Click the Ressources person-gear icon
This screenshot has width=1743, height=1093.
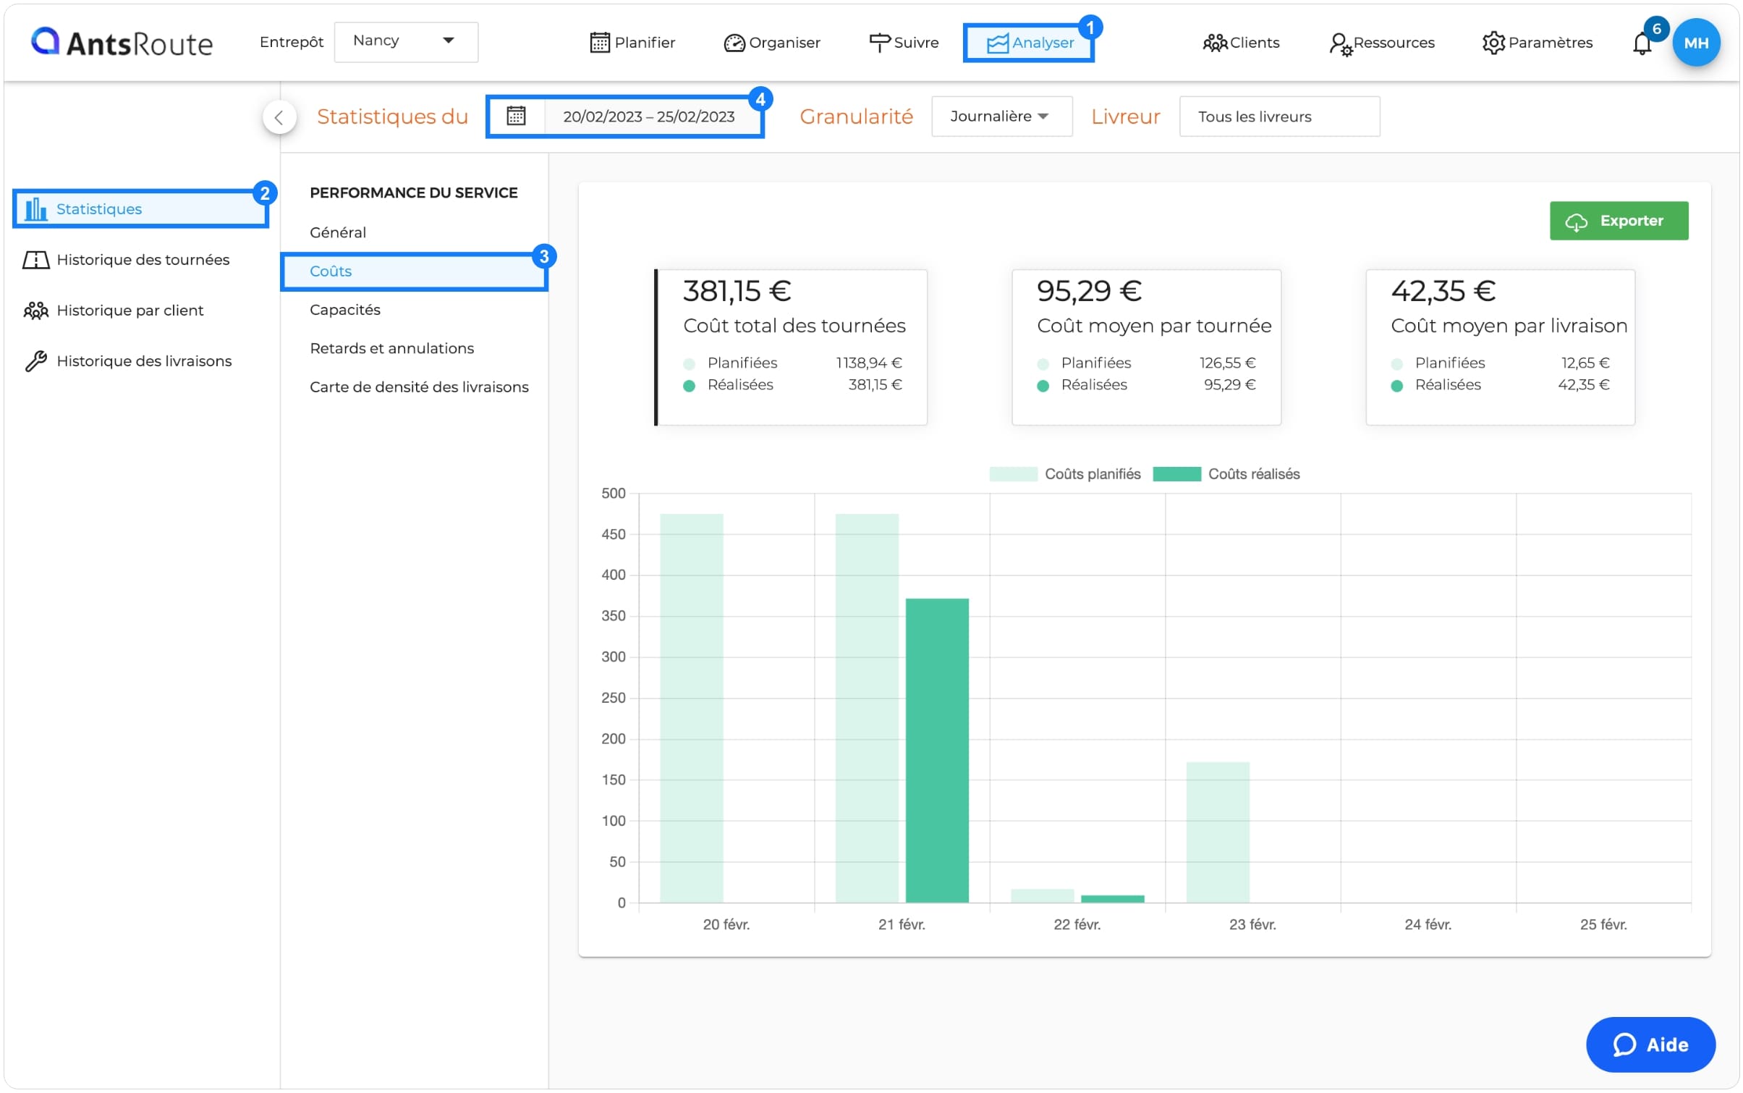[x=1340, y=44]
